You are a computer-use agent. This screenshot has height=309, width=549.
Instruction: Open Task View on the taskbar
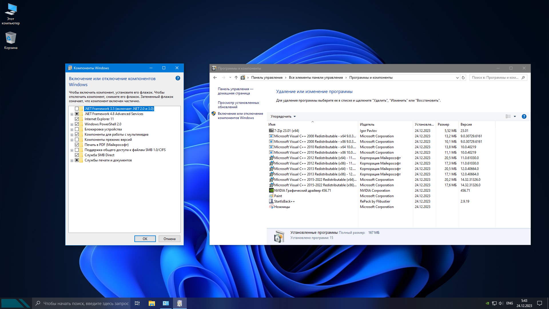point(137,303)
